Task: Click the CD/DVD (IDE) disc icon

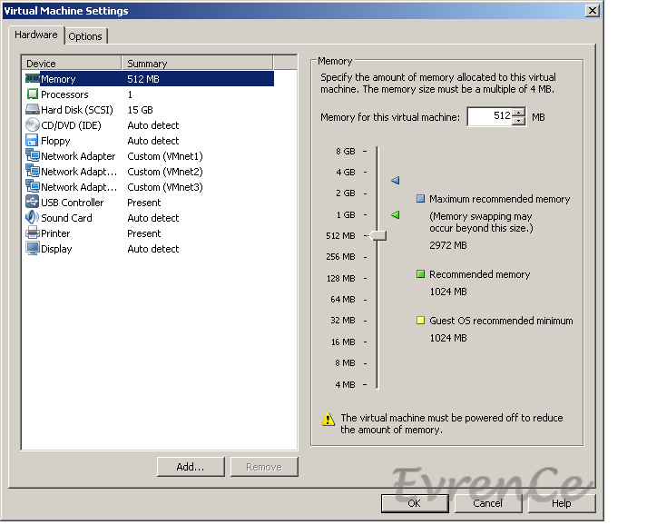Action: [x=33, y=125]
